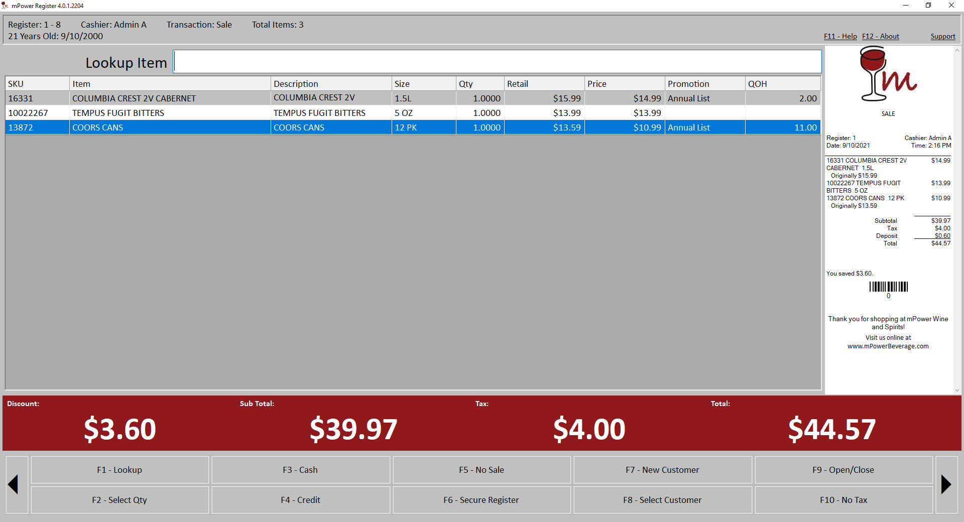Sort by the Price column header
Image resolution: width=964 pixels, height=522 pixels.
pyautogui.click(x=625, y=84)
